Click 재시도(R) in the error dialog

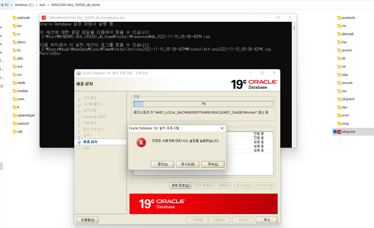click(x=188, y=164)
